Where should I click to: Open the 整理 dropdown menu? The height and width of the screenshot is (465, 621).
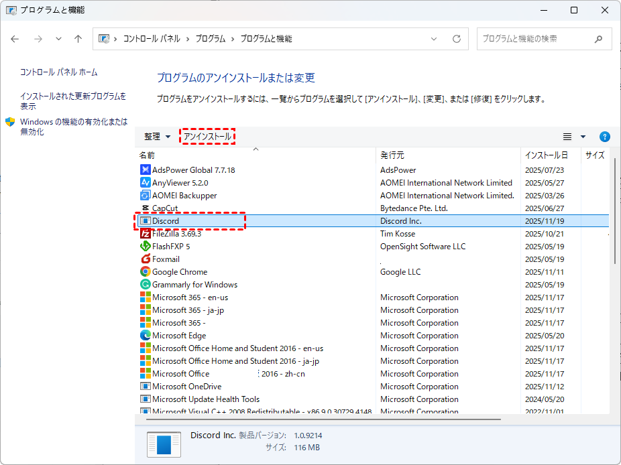pos(158,137)
